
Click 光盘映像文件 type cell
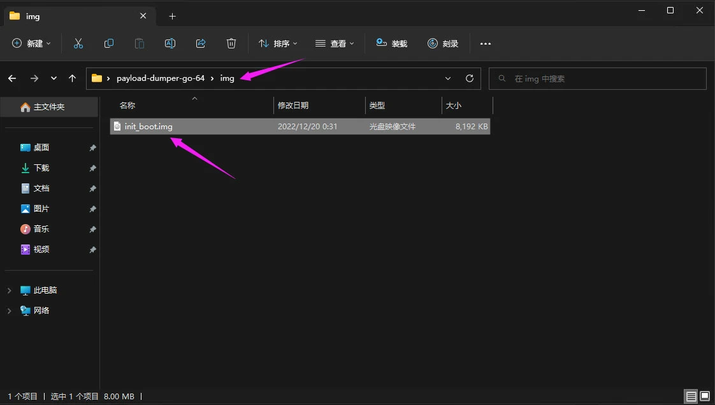click(x=392, y=127)
